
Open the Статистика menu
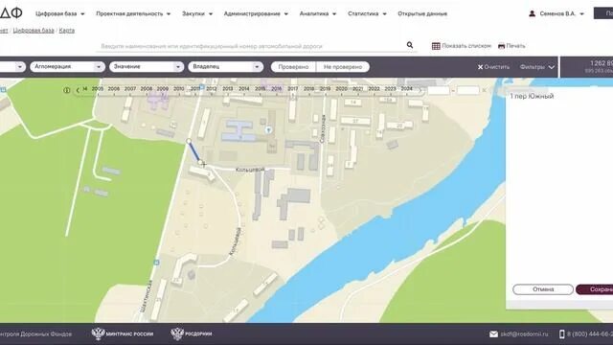pyautogui.click(x=367, y=13)
